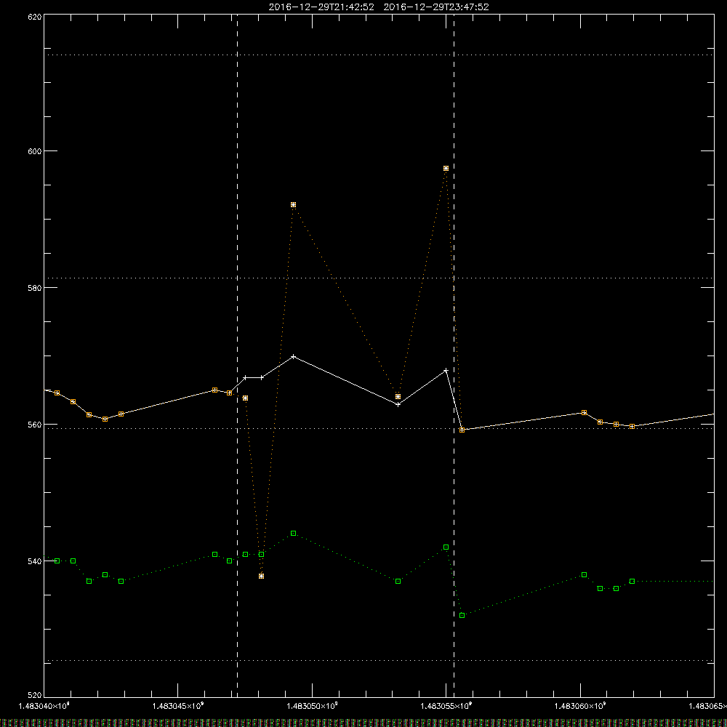The image size is (727, 727).
Task: Select the y-axis label 620
Action: pos(35,17)
